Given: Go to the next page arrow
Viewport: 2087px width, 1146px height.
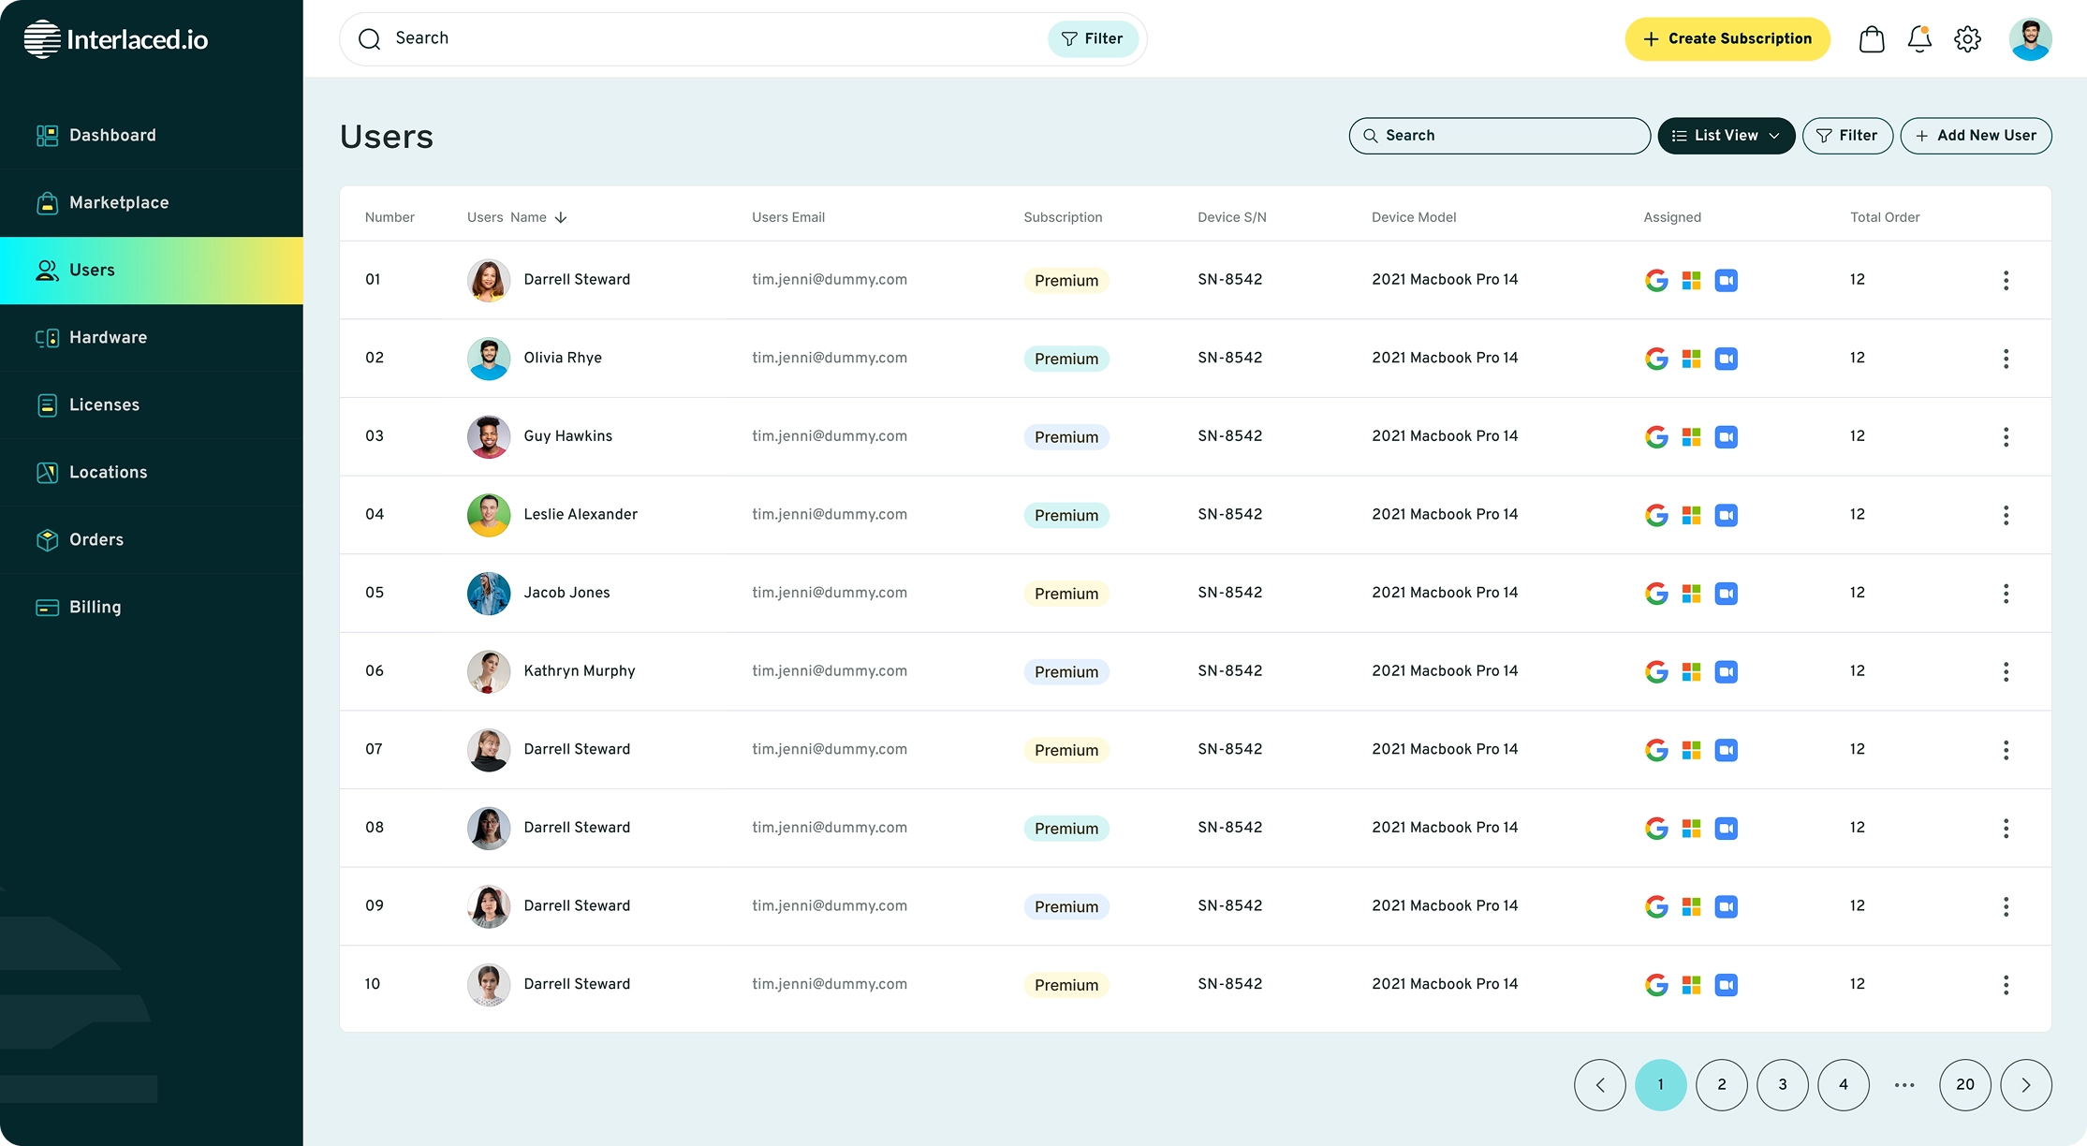Looking at the screenshot, I should tap(2025, 1085).
